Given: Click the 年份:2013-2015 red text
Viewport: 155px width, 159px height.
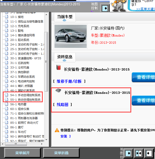Looking at the screenshot, I should coord(104,42).
